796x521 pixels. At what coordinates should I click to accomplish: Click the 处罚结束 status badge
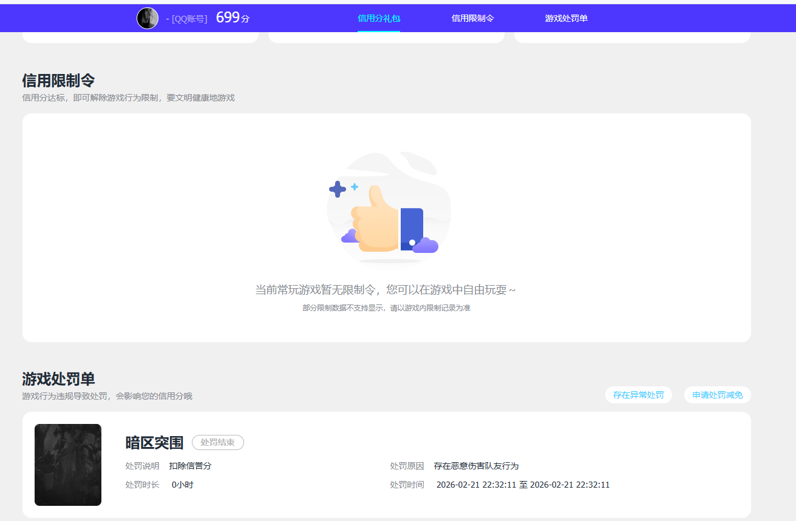pos(218,443)
